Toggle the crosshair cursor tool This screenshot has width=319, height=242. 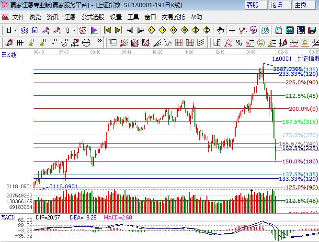[x=232, y=30]
